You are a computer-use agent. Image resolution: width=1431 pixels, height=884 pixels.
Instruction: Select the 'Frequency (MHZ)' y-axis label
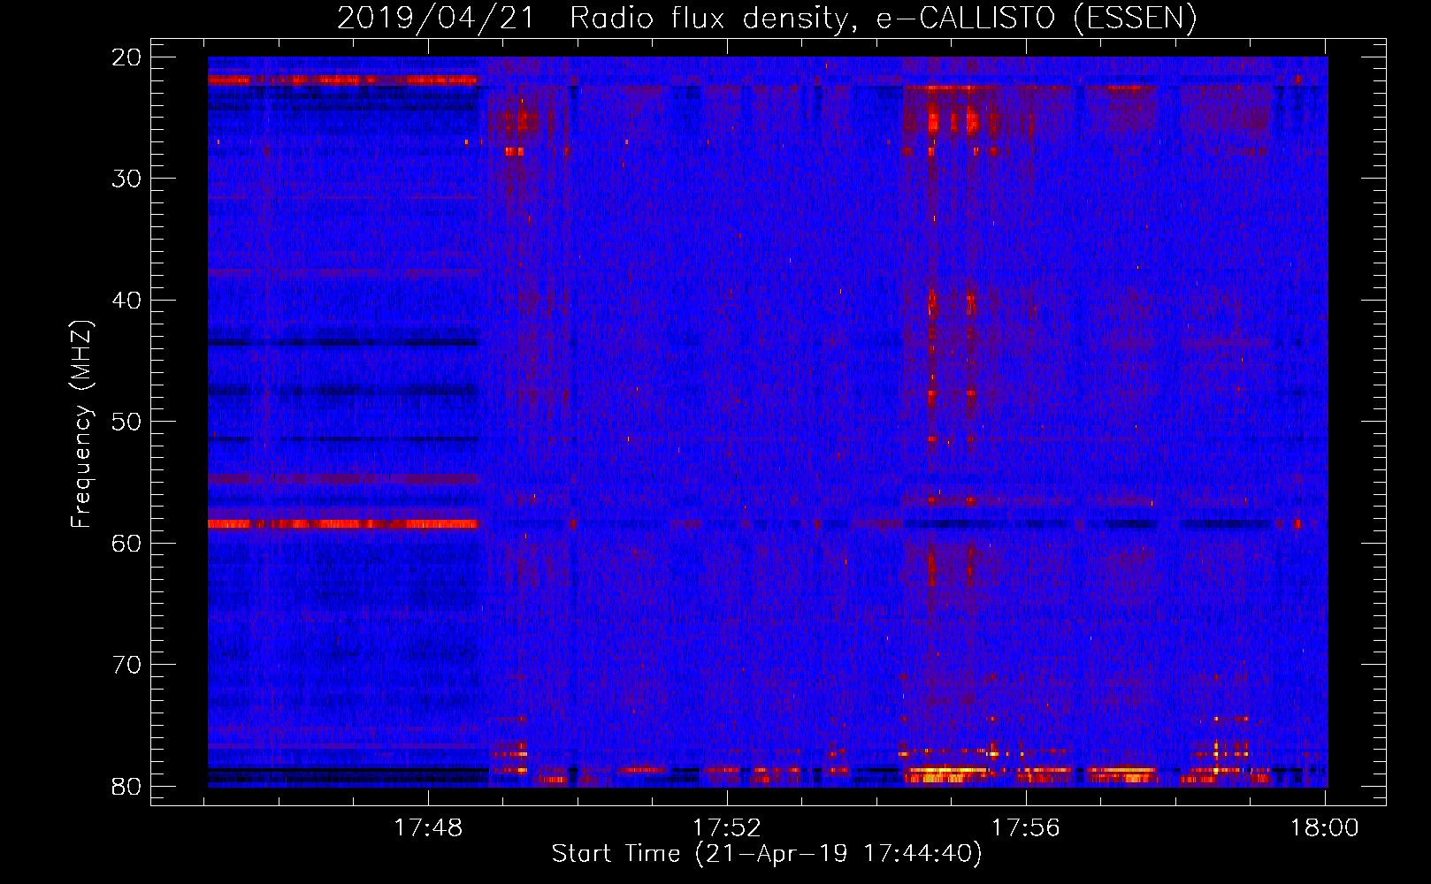81,424
